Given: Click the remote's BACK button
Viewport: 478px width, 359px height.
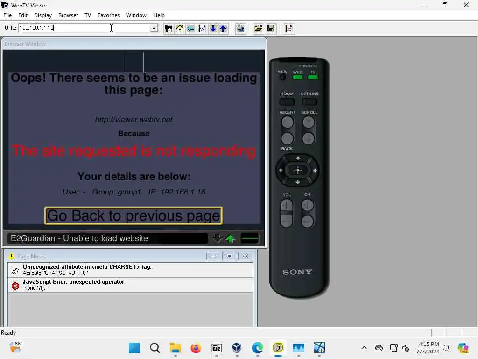Looking at the screenshot, I should pos(287,138).
